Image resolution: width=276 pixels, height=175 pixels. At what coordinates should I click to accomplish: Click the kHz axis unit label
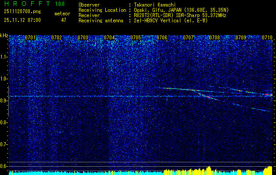click(4, 35)
